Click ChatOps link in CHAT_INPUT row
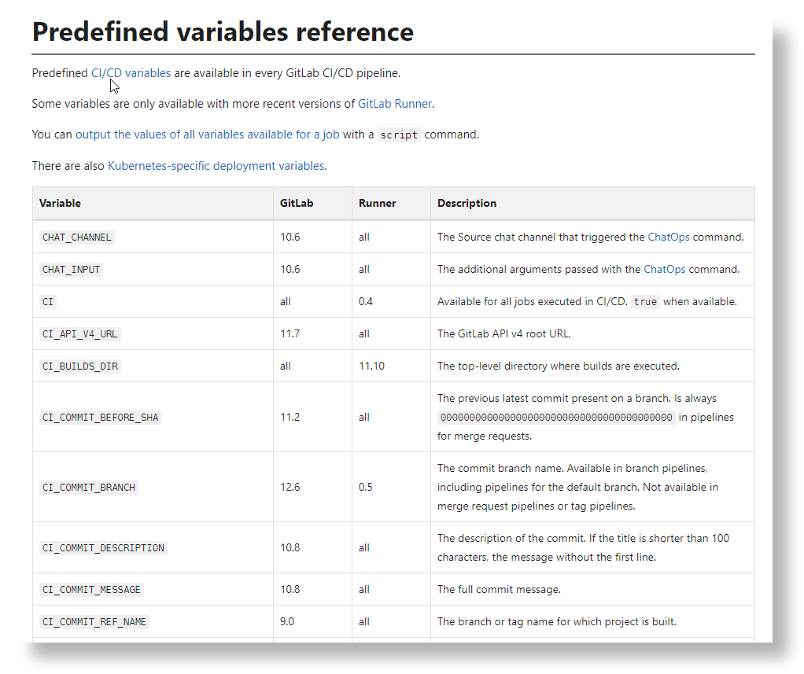Viewport: 804px width, 674px height. pos(664,269)
